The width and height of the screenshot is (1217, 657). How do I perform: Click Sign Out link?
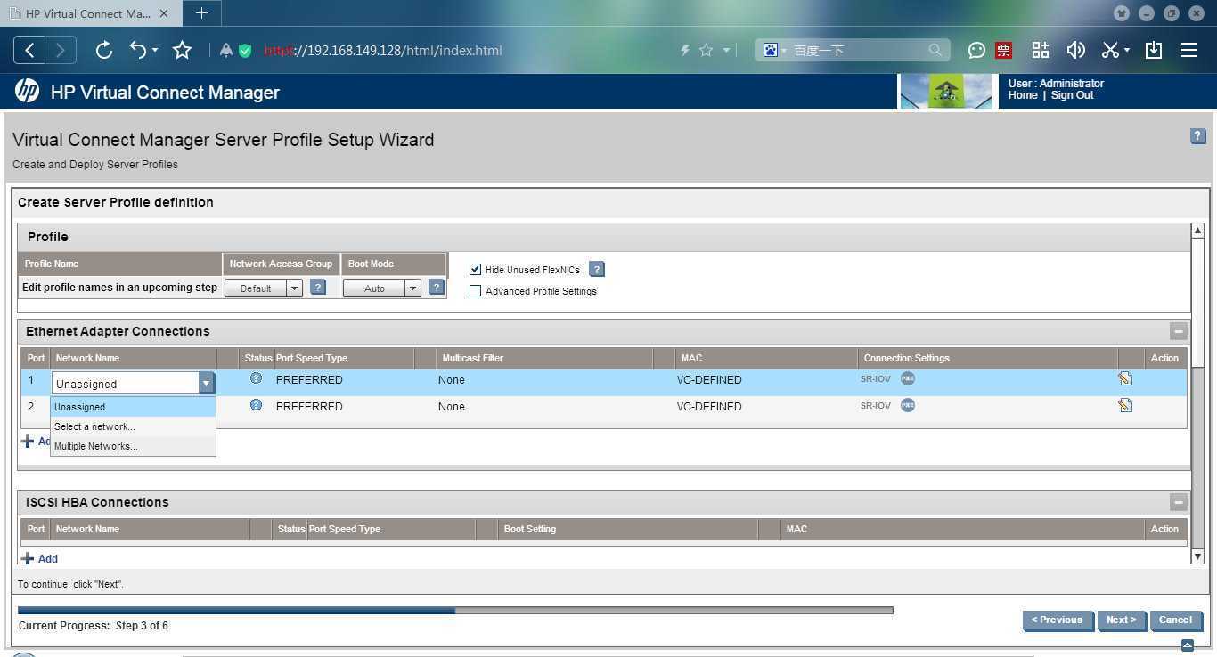tap(1072, 95)
